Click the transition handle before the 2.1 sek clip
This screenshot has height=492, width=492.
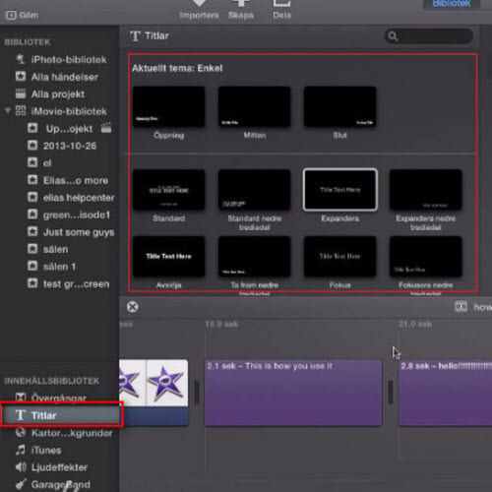tap(197, 393)
